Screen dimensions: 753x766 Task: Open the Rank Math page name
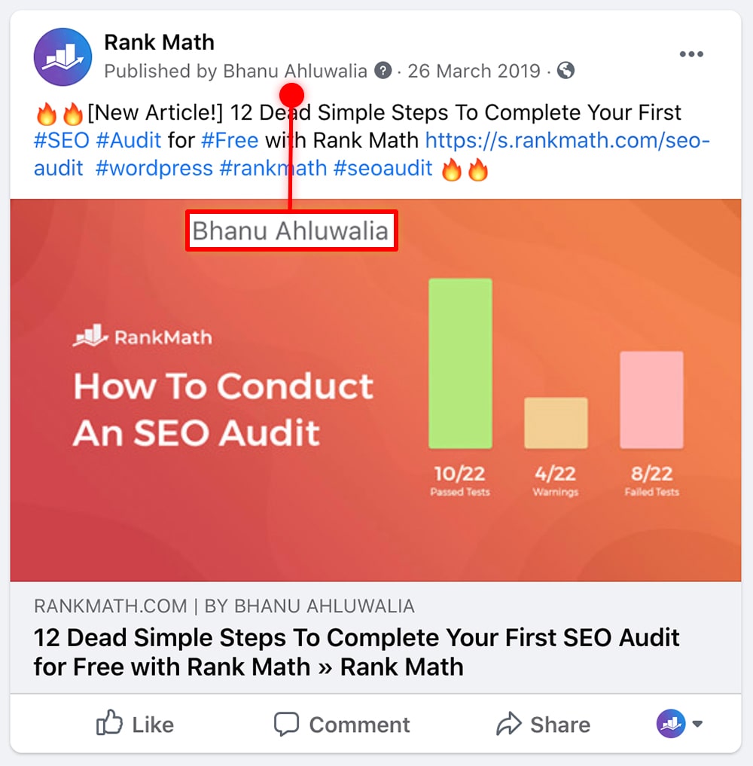pos(159,42)
